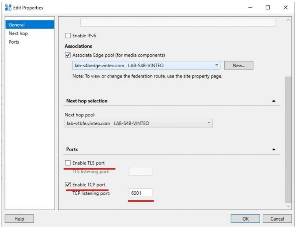Click the 'Next hop selection' heading text
296x228 pixels.
click(87, 101)
